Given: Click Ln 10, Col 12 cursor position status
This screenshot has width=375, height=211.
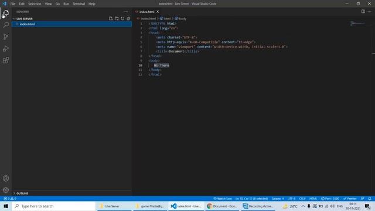Looking at the screenshot, I should click(x=251, y=199).
